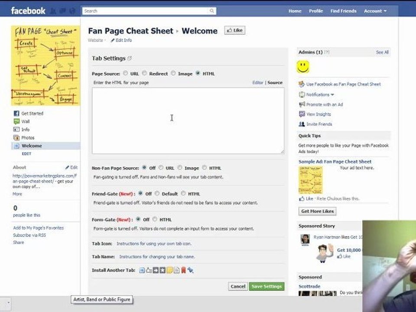Viewport: 416px width, 312px height.
Task: Set Form-Gate to HTML
Action: 155,219
